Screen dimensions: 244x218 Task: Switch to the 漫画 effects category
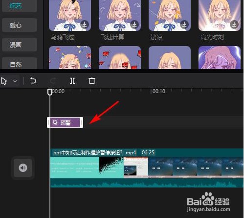point(20,45)
